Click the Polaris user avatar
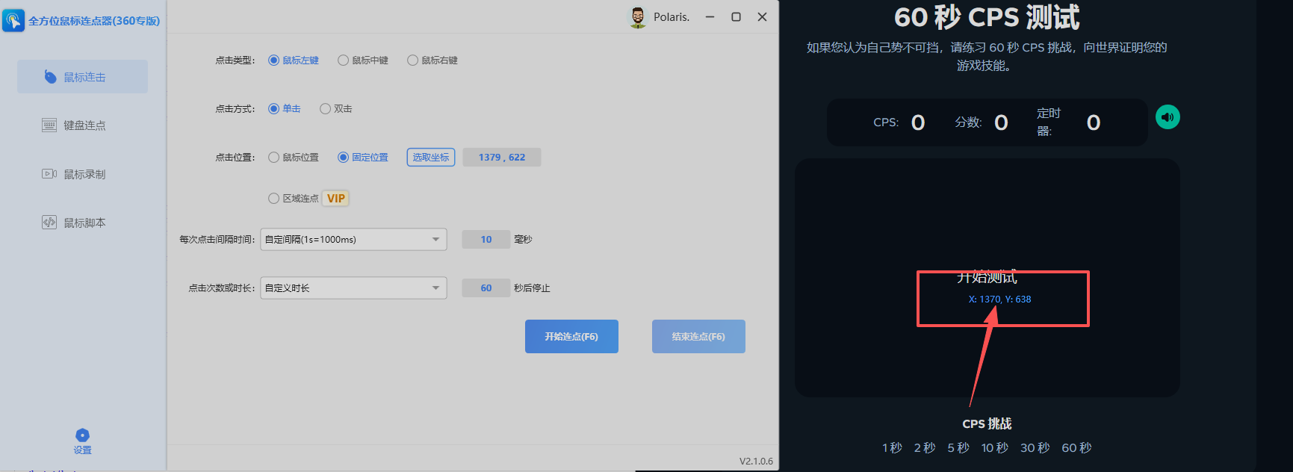This screenshot has height=472, width=1293. [637, 17]
